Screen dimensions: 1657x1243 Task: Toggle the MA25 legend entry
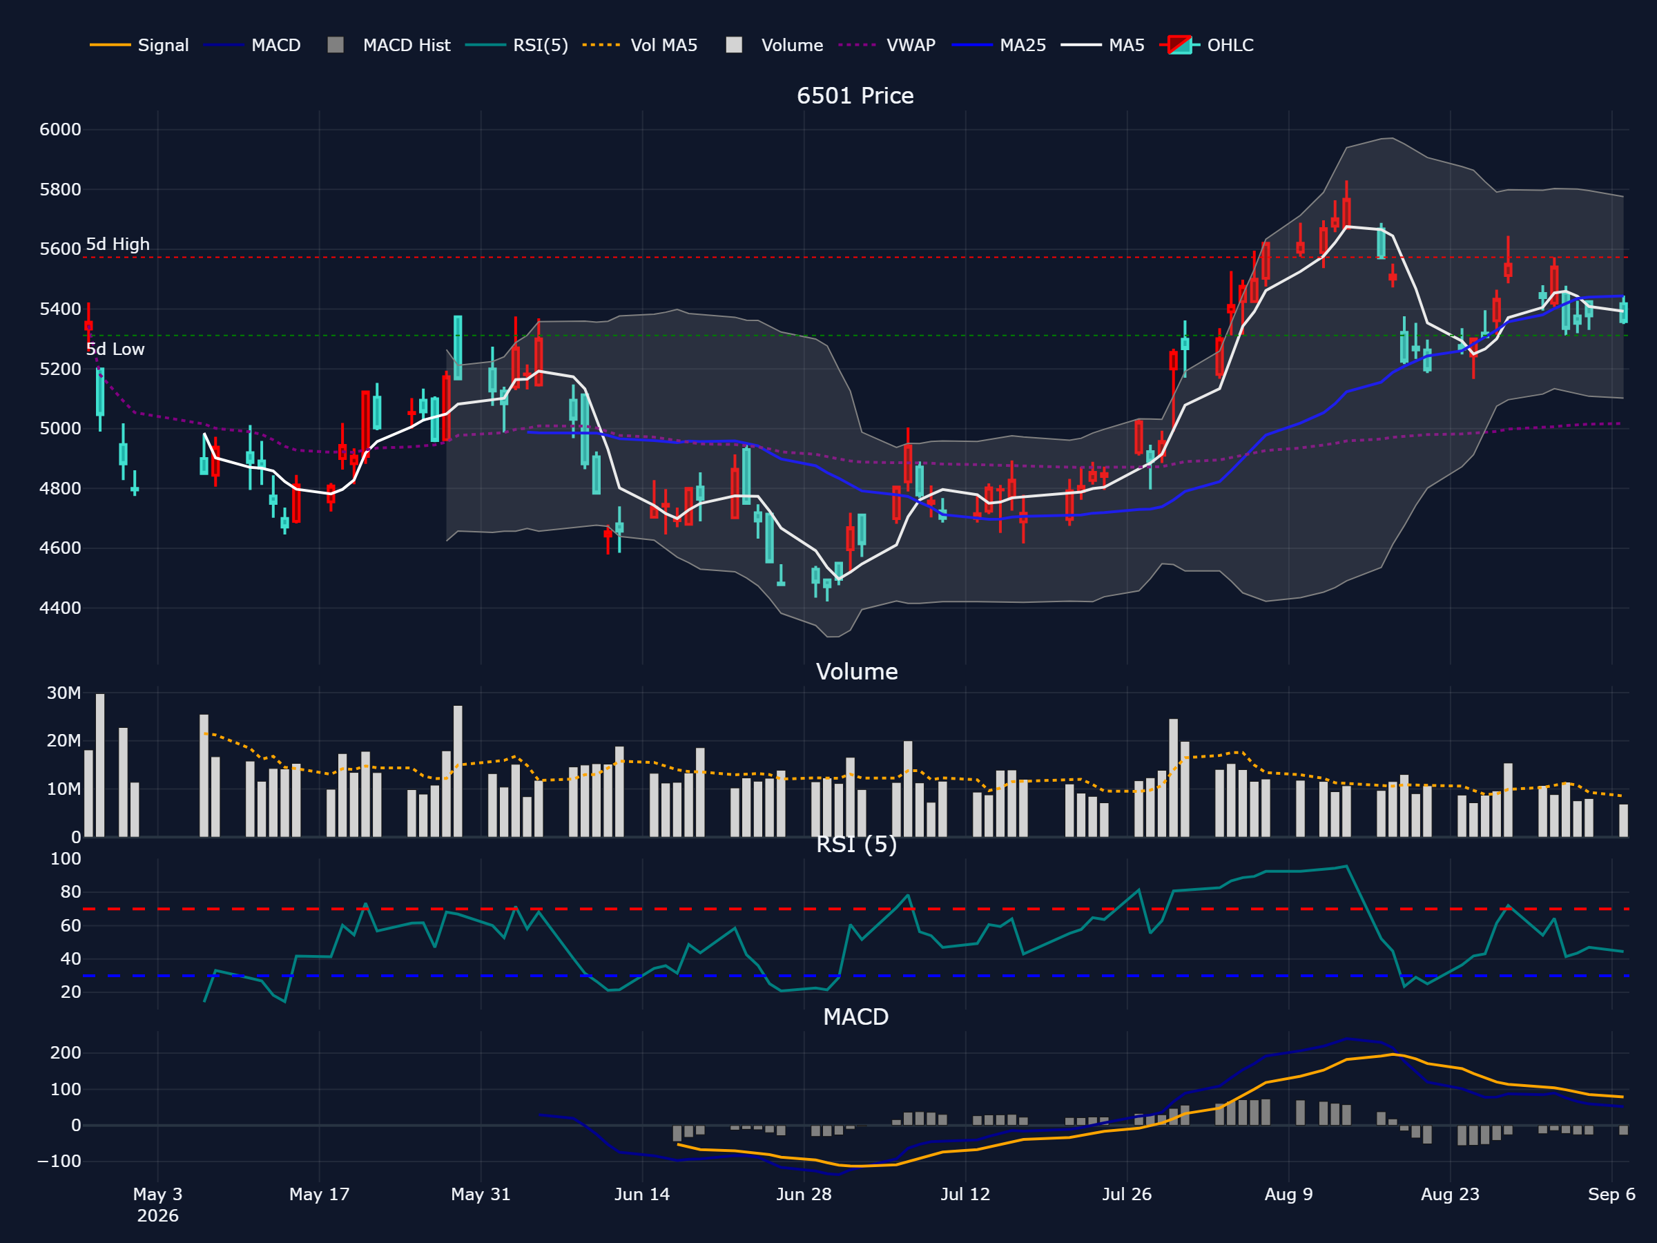998,45
